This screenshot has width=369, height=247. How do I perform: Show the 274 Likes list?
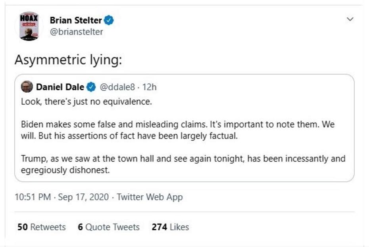tap(170, 227)
